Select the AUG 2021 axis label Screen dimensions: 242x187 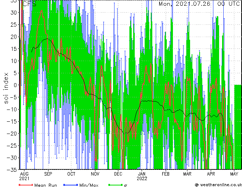click(24, 176)
